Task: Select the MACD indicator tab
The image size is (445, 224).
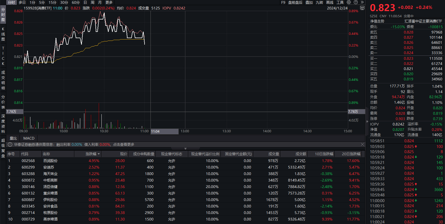Action: coord(29,138)
